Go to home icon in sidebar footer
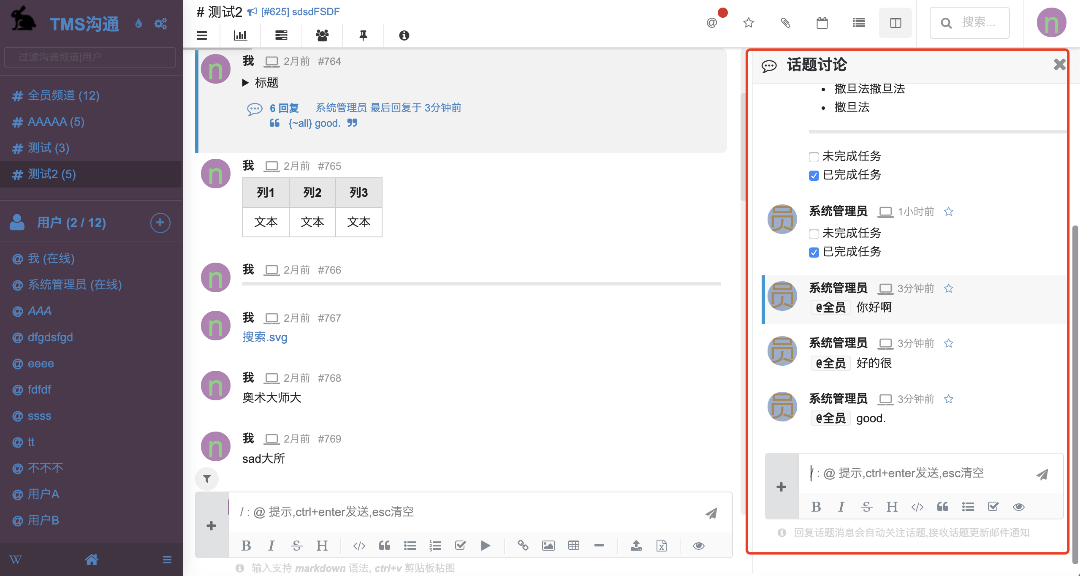This screenshot has width=1080, height=576. click(92, 560)
